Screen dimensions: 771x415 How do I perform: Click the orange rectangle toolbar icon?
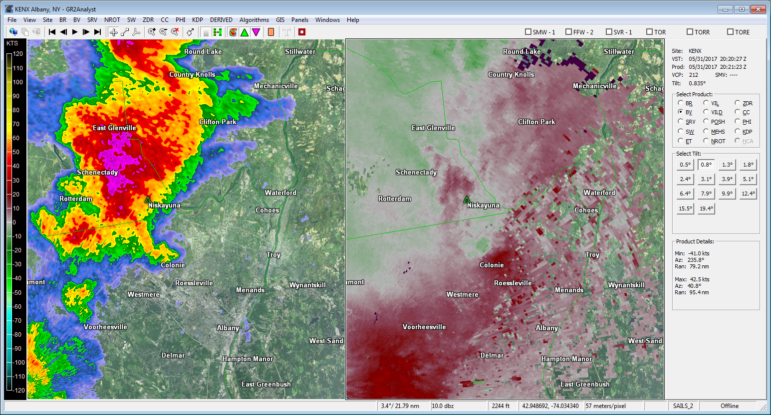click(x=271, y=32)
